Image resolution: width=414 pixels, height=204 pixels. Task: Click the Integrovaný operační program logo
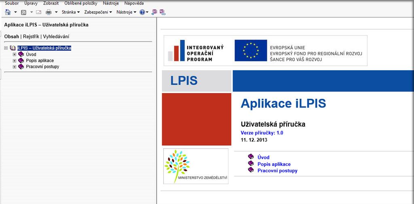[196, 50]
